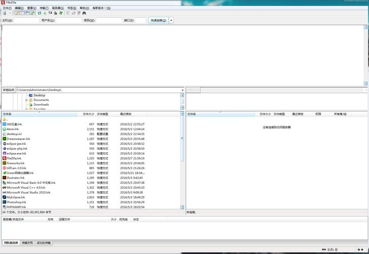The height and width of the screenshot is (254, 369).
Task: Select the 360云盘.lnk file icon
Action: (x=4, y=124)
